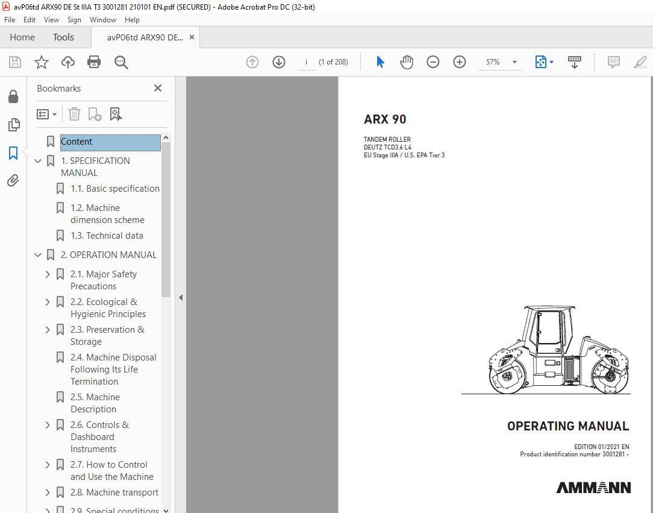Open the Edit menu

click(x=29, y=19)
